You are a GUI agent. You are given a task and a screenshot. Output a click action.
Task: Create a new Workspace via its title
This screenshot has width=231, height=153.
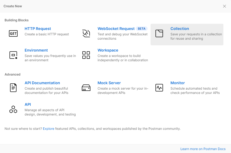[x=108, y=50]
